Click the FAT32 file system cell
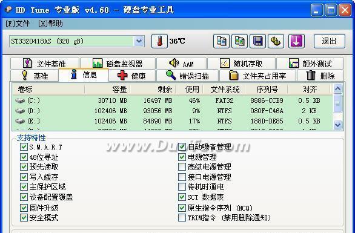 tap(224, 100)
